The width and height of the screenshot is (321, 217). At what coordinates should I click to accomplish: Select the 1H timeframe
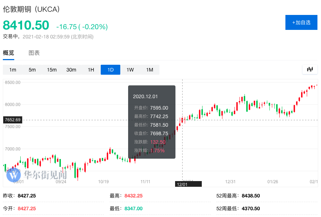coord(90,70)
